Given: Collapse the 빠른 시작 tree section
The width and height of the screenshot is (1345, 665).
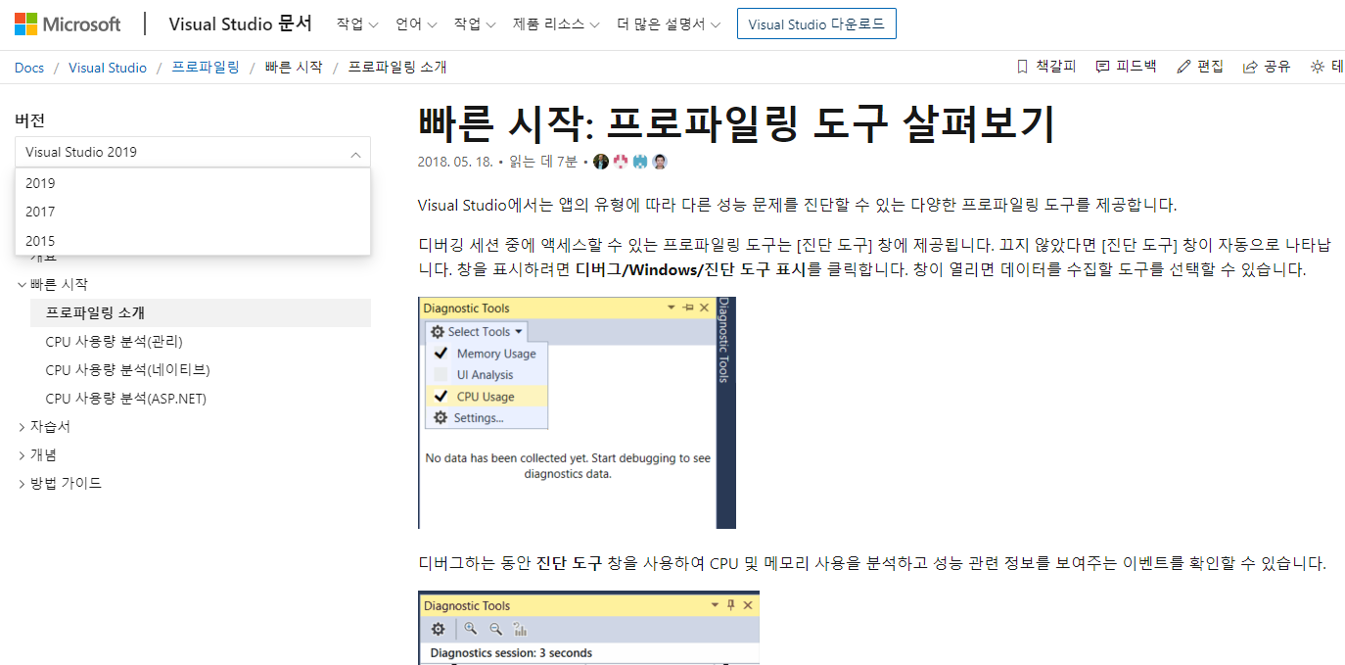Looking at the screenshot, I should [x=22, y=284].
